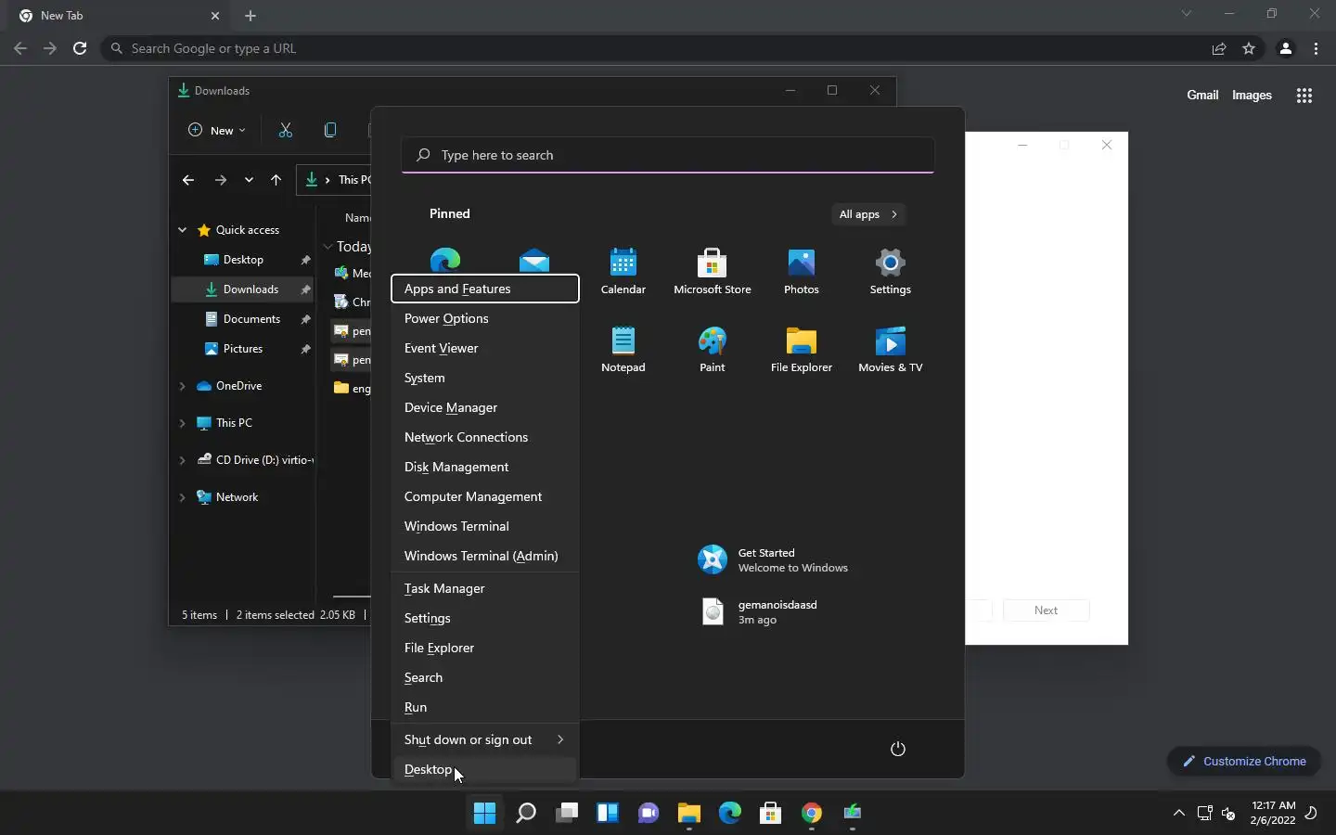Image resolution: width=1336 pixels, height=835 pixels.
Task: Click Start menu search box
Action: pos(668,155)
